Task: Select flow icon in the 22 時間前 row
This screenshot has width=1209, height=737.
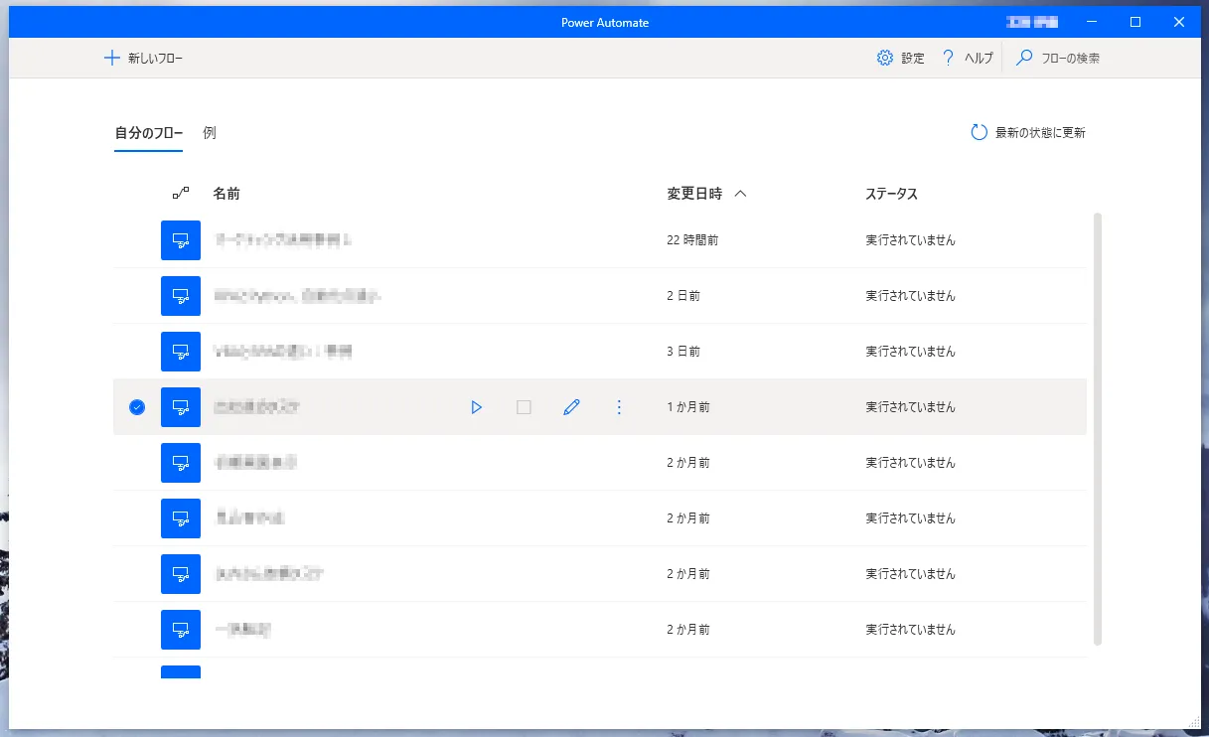Action: [181, 240]
